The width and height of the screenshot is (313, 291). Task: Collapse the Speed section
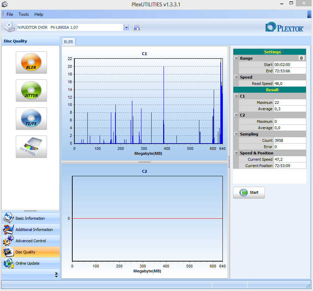click(x=236, y=77)
